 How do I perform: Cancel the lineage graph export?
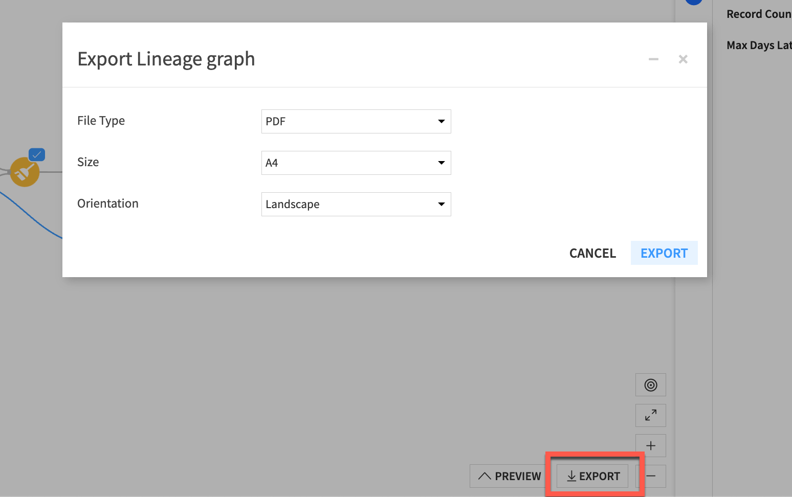point(592,253)
